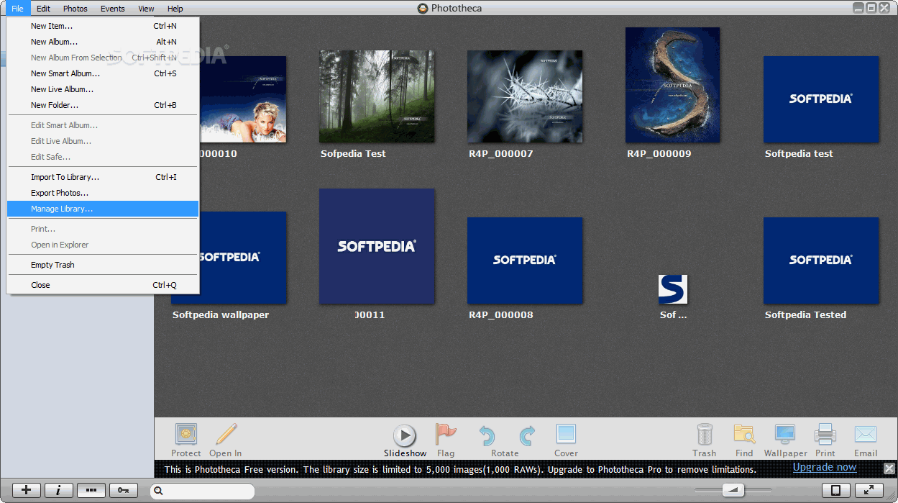Start the Slideshow play button
Viewport: 898px width, 503px height.
405,435
